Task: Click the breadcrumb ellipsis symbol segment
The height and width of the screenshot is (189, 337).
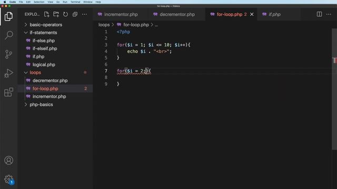Action: pos(156,25)
